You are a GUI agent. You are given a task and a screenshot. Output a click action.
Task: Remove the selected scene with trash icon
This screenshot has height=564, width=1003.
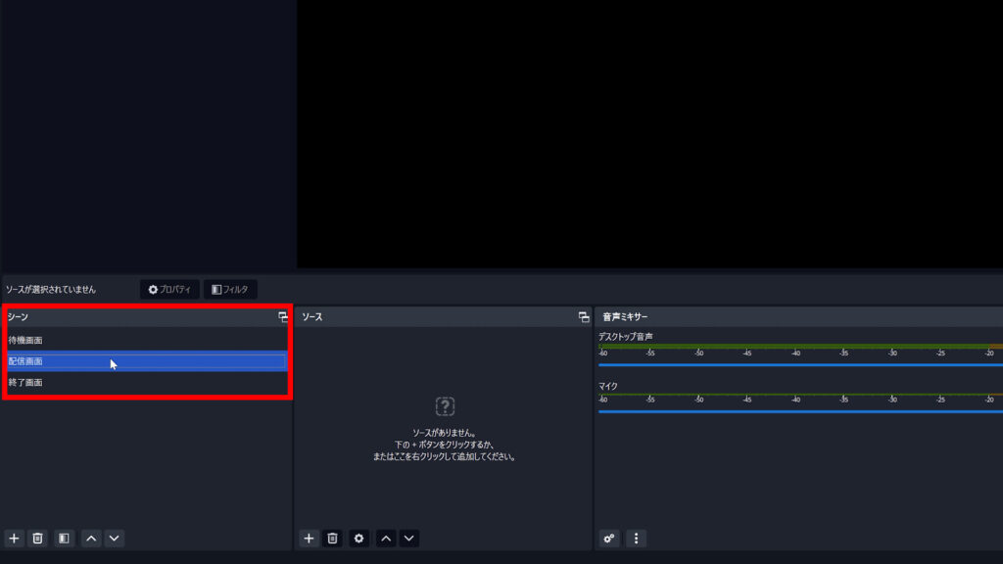point(37,539)
